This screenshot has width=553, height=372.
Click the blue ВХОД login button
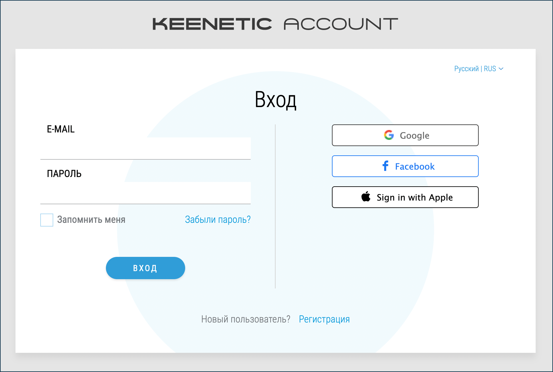point(146,268)
